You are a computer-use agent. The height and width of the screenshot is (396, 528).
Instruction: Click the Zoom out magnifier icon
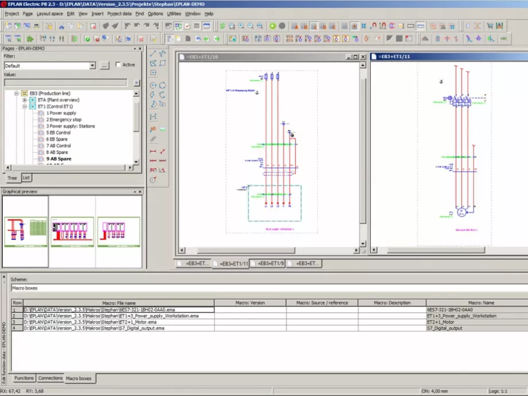251,26
